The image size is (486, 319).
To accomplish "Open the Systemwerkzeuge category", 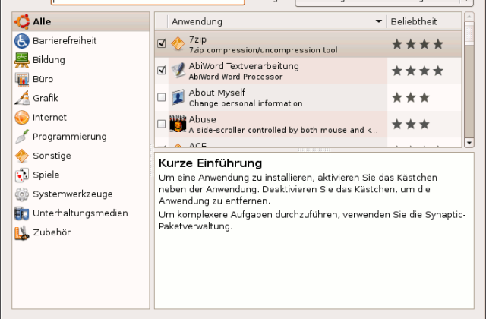I will 80,194.
